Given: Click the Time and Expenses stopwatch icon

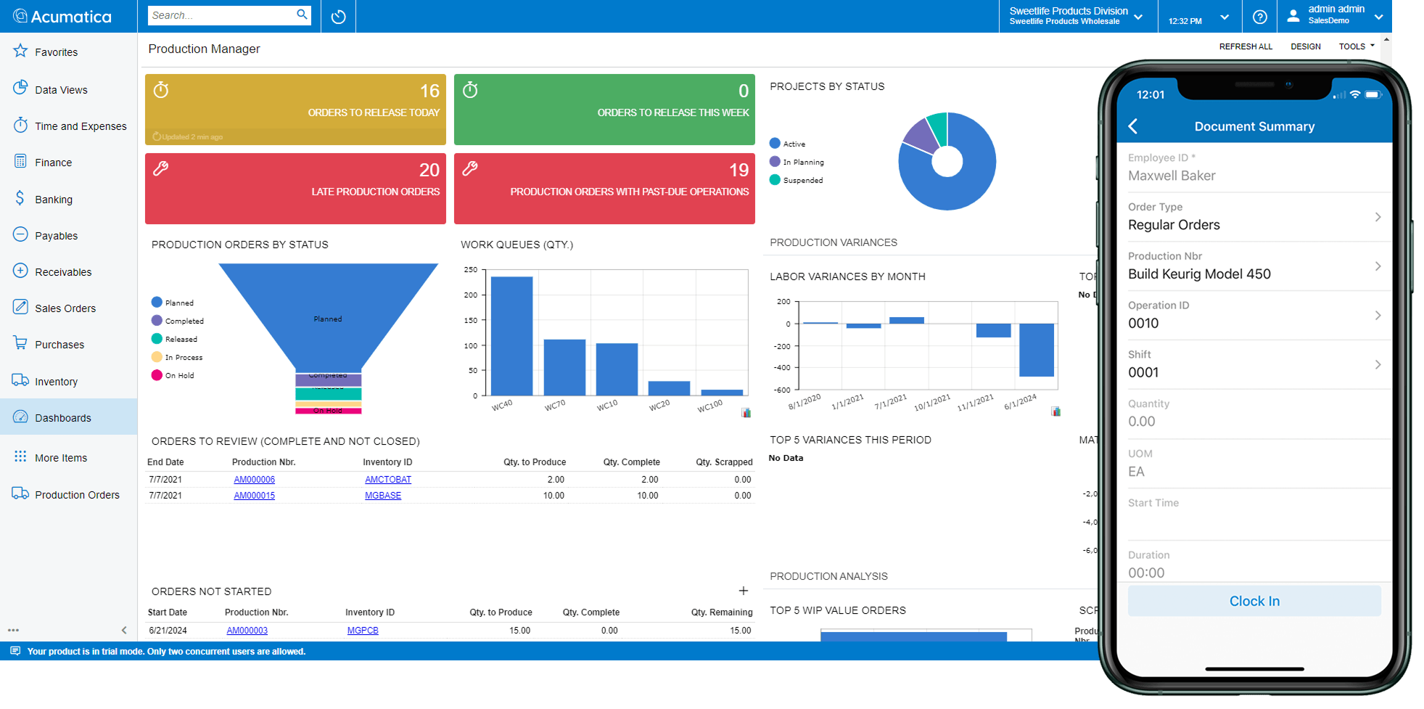Looking at the screenshot, I should pyautogui.click(x=20, y=126).
